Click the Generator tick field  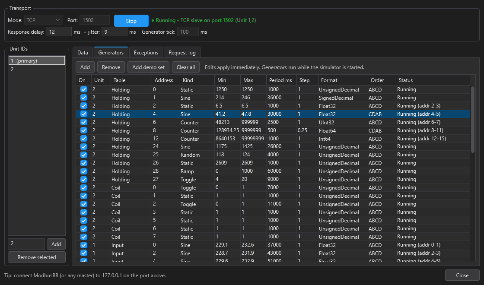coord(188,32)
